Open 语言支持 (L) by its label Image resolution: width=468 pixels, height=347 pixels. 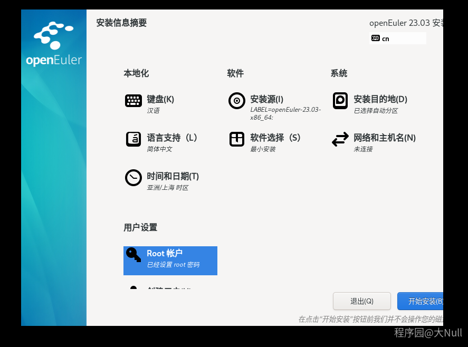click(172, 138)
